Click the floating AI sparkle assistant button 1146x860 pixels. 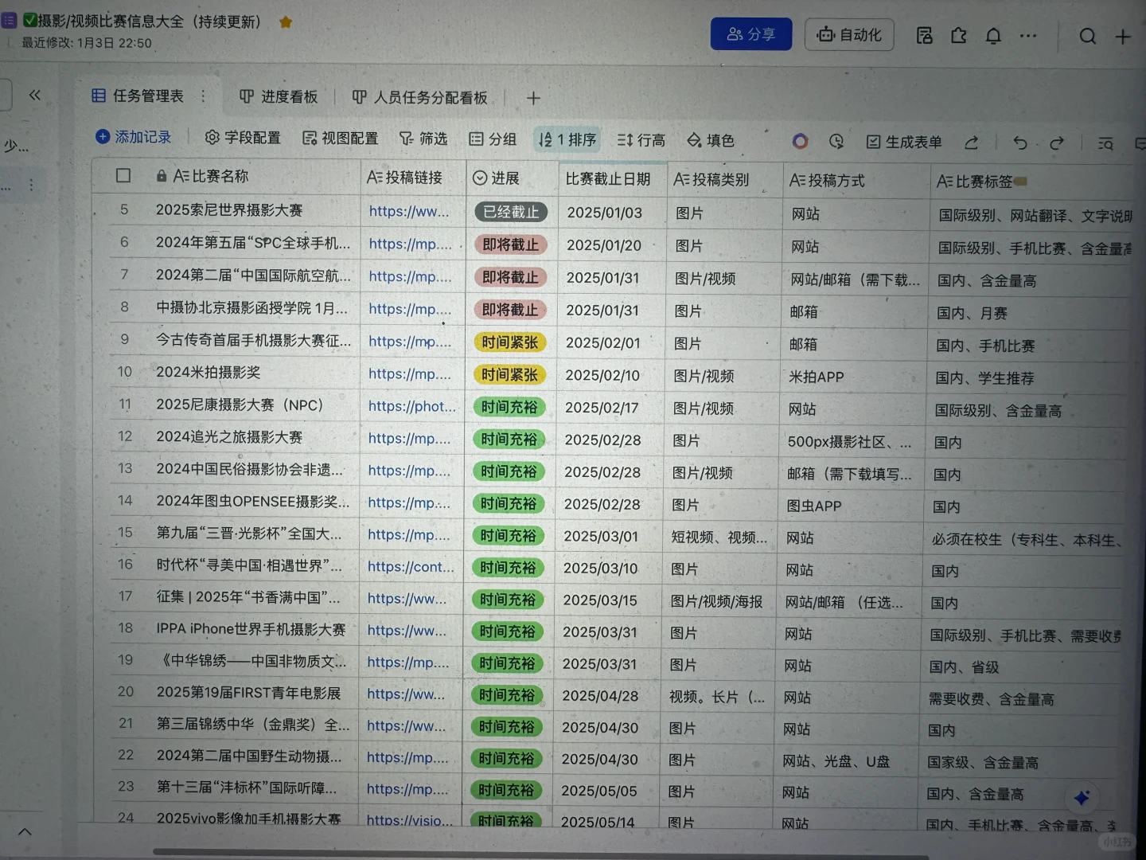[1082, 797]
